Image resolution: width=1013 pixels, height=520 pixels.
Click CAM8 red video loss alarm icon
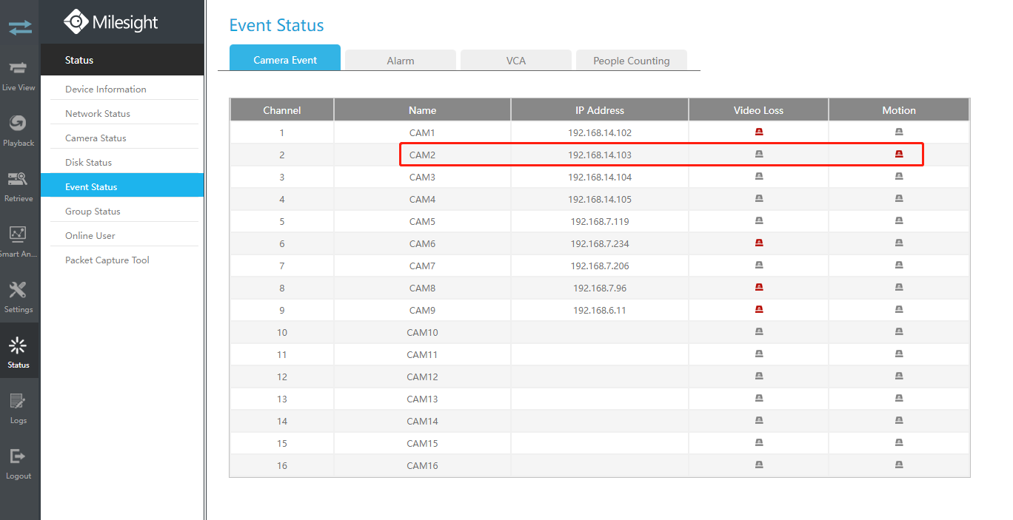[x=759, y=288]
